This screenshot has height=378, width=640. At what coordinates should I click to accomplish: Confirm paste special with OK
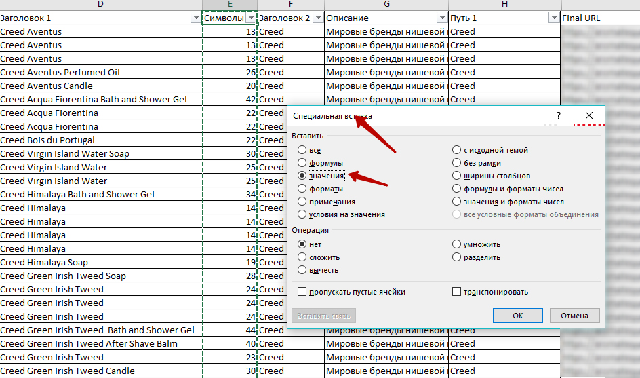coord(517,316)
